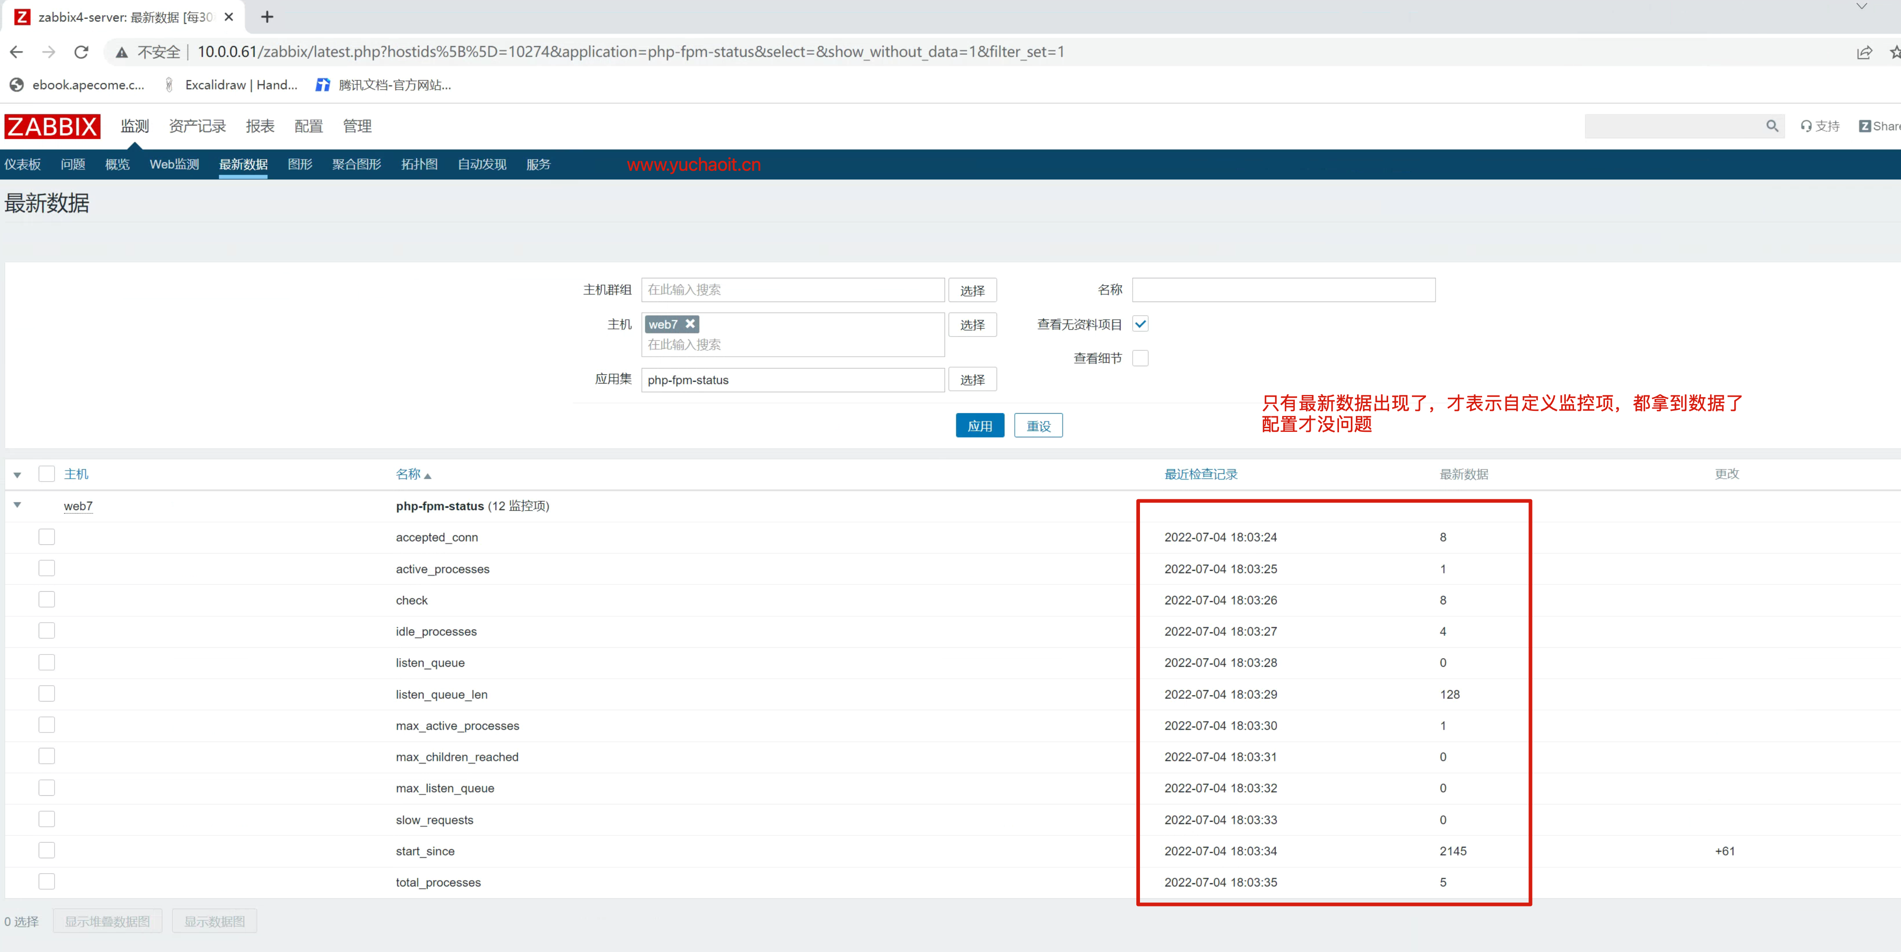Open the web7 host link
The height and width of the screenshot is (952, 1901).
[x=77, y=506]
